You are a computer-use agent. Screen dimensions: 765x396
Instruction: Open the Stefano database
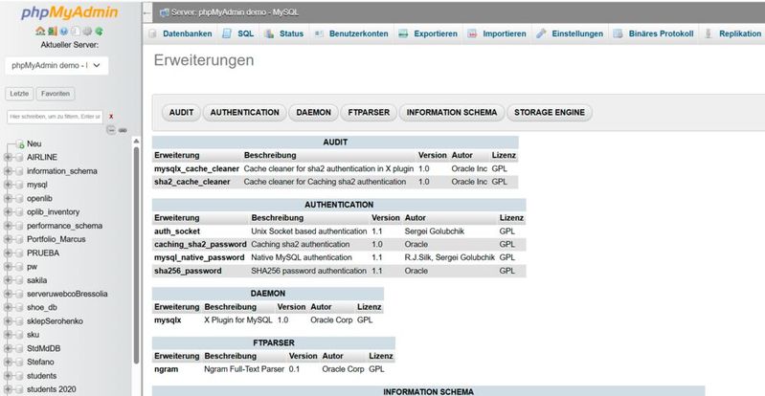[x=40, y=363]
